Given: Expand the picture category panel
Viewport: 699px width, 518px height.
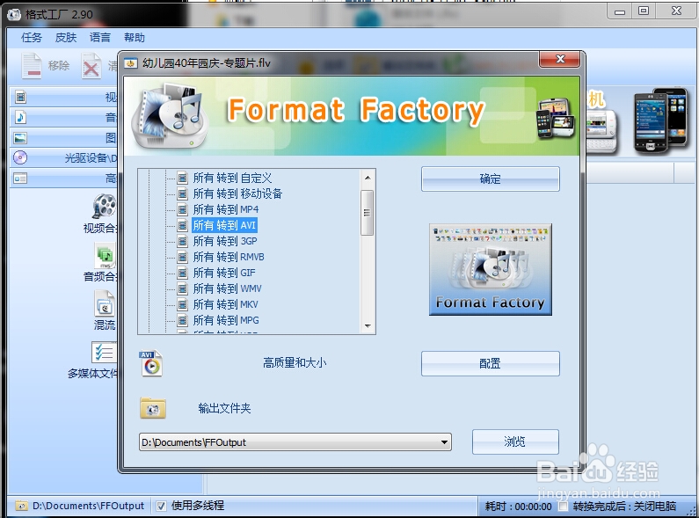Looking at the screenshot, I should [63, 138].
